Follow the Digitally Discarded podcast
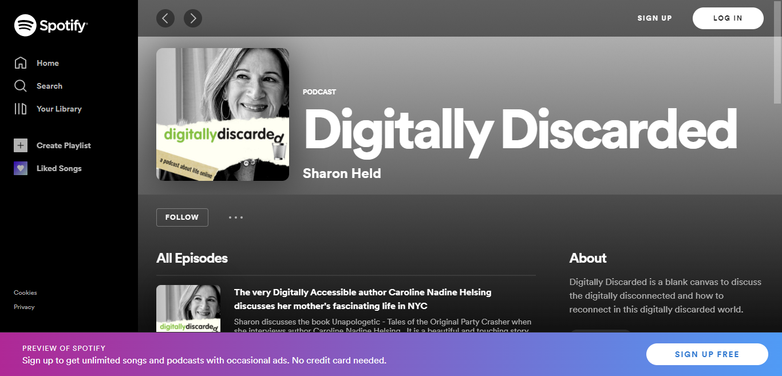Image resolution: width=782 pixels, height=376 pixels. (182, 217)
